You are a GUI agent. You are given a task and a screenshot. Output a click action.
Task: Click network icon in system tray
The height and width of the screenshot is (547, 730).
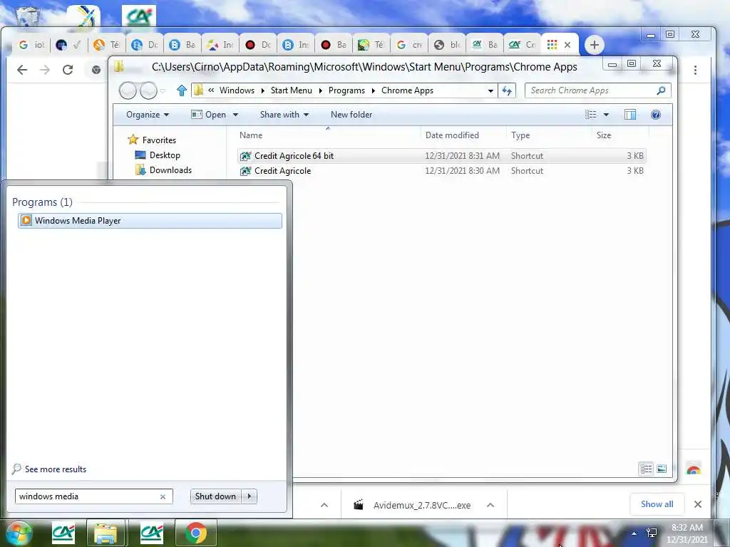[652, 533]
